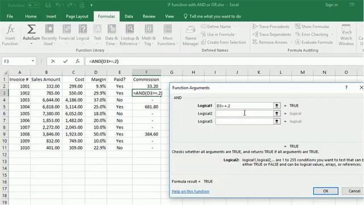Open More Functions menu
Image resolution: width=364 pixels, height=205 pixels.
pyautogui.click(x=167, y=35)
